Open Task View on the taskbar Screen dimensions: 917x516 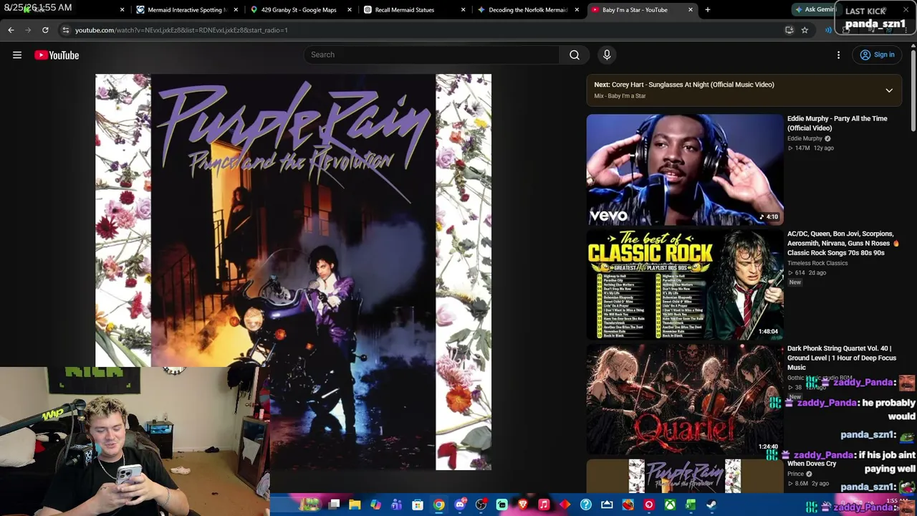pyautogui.click(x=334, y=505)
